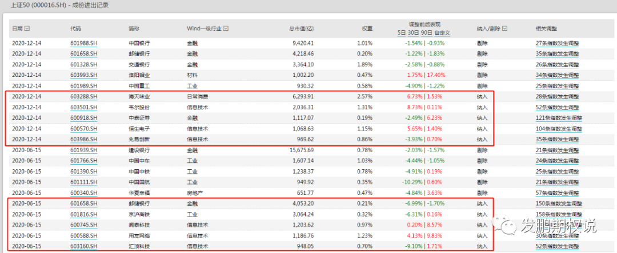Viewport: 617px width, 253px height.
Task: Open stock code 603288.SH
Action: (83, 96)
